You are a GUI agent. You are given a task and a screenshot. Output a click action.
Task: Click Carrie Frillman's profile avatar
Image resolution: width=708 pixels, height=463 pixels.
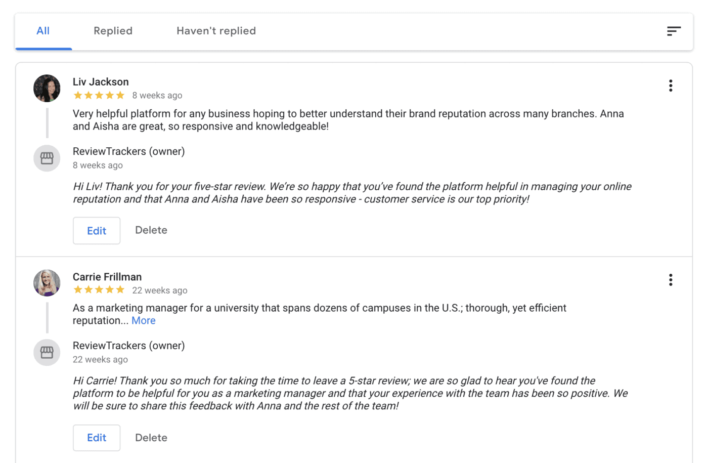pos(47,283)
